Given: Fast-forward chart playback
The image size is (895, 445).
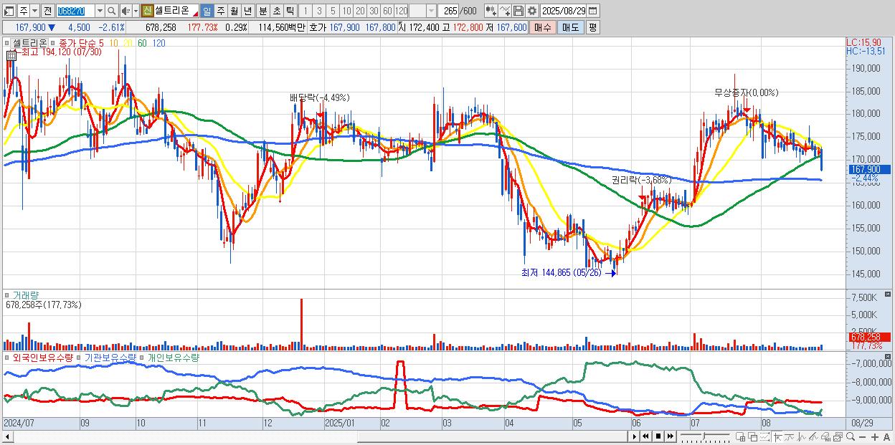Looking at the screenshot, I should click(x=670, y=436).
